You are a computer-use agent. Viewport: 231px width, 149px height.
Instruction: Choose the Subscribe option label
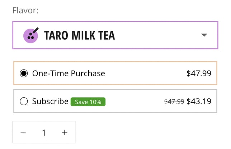(x=50, y=101)
